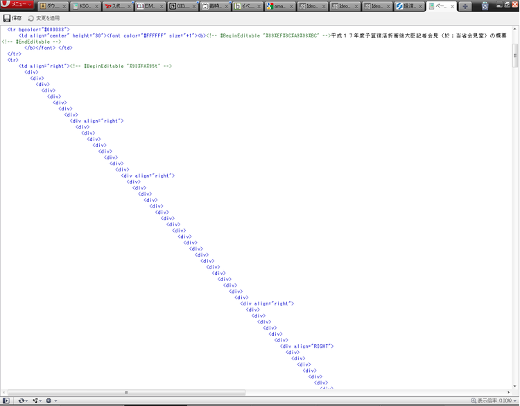Toggle the panel sidebar icon in status bar
Screen dimensions: 520x406
click(x=6, y=400)
